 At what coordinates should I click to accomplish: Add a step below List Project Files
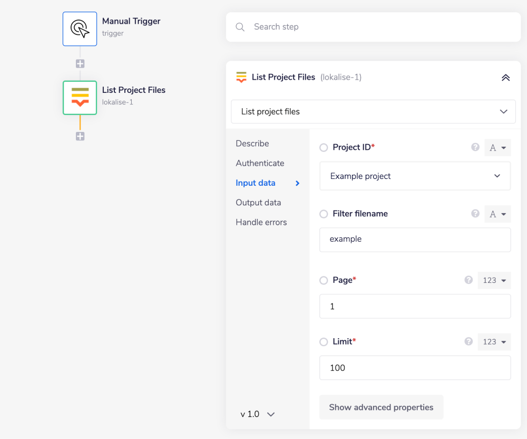point(80,136)
